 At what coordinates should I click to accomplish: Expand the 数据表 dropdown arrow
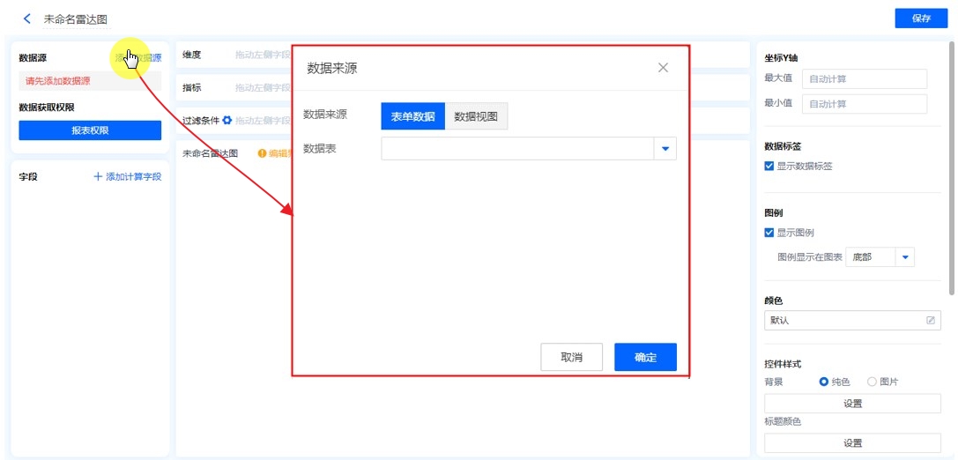point(665,149)
